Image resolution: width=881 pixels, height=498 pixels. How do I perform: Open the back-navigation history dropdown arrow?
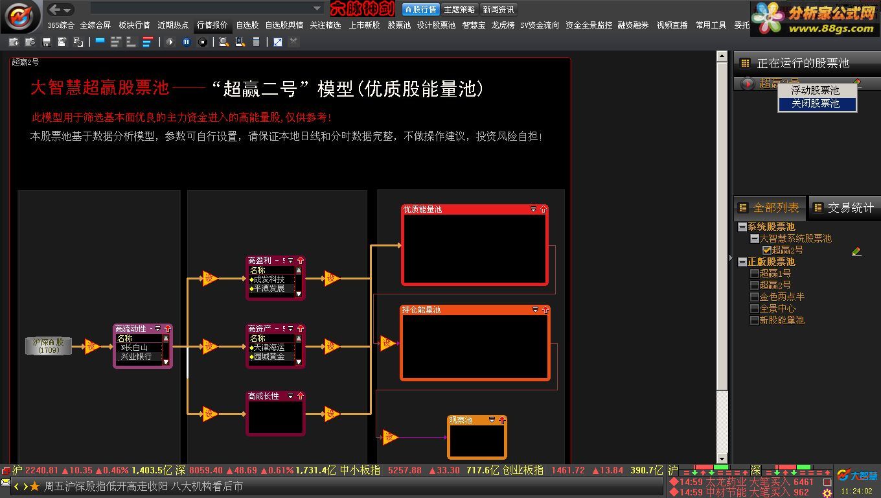(x=67, y=10)
